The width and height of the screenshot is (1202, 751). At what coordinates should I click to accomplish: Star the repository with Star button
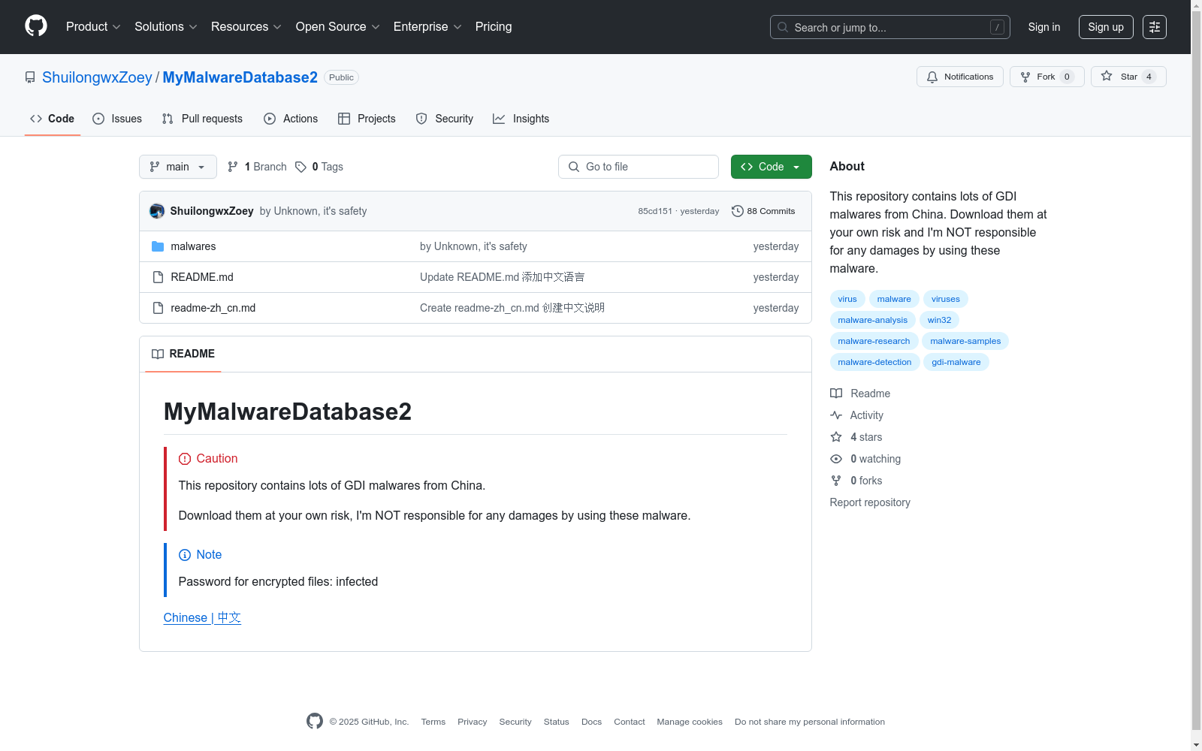tap(1128, 77)
